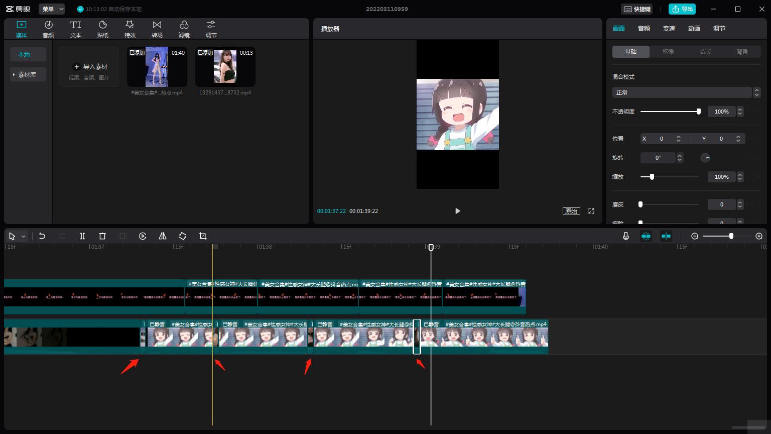Open the microphone voice recording tool

click(626, 236)
